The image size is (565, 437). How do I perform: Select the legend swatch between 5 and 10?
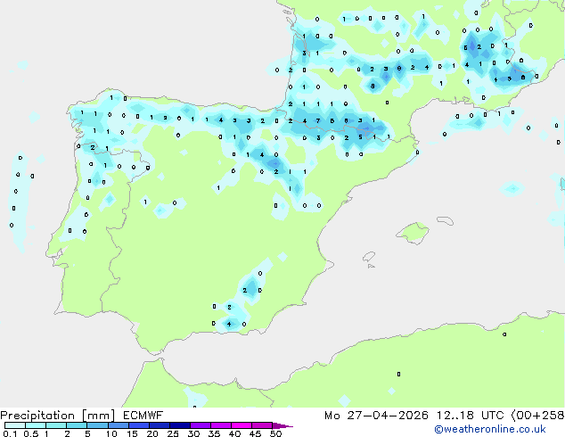click(x=97, y=425)
